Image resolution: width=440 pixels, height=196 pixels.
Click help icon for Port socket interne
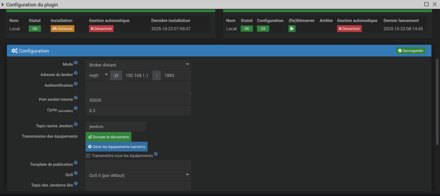coord(76,98)
